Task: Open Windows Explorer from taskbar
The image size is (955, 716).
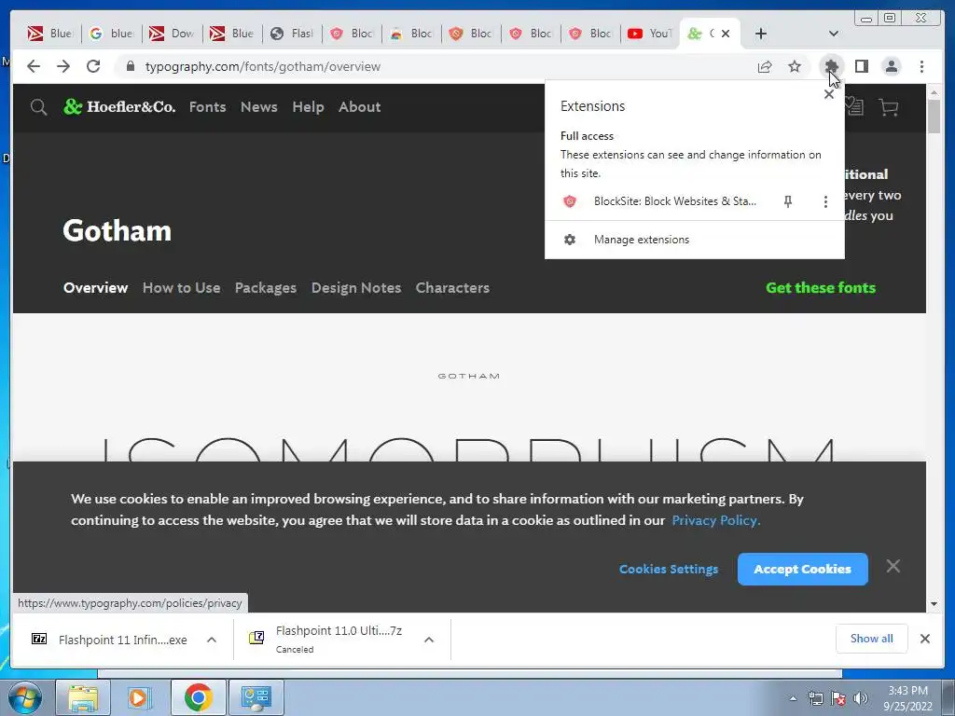Action: pyautogui.click(x=83, y=697)
